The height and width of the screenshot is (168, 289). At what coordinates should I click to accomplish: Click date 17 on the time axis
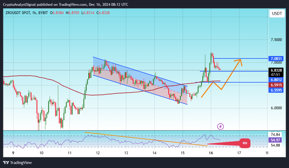point(239,153)
